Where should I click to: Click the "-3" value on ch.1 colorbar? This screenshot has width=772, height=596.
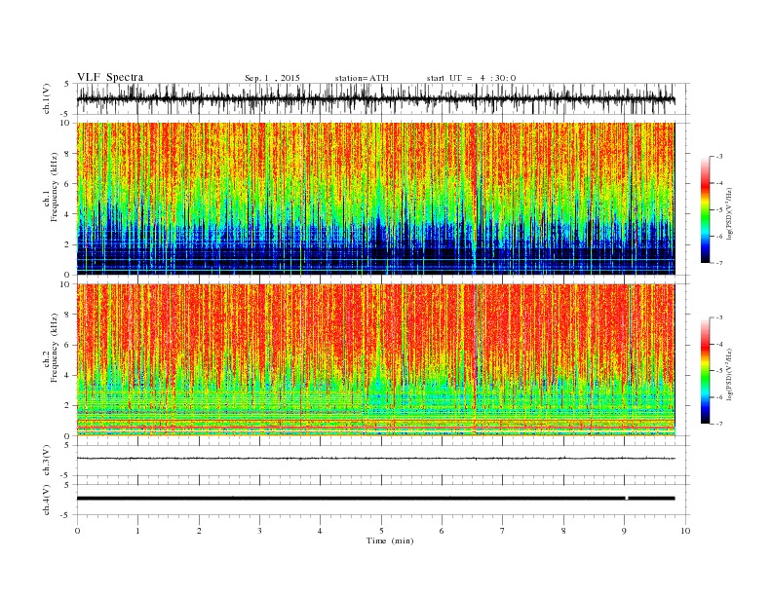pos(719,157)
